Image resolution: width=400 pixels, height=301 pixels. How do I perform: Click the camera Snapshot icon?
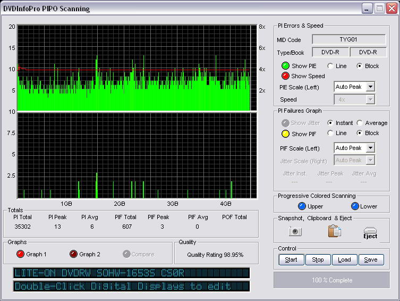(x=295, y=231)
